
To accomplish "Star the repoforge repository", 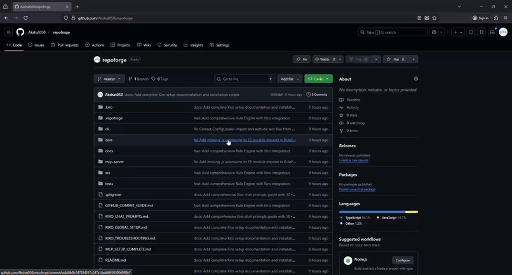I will click(x=396, y=60).
